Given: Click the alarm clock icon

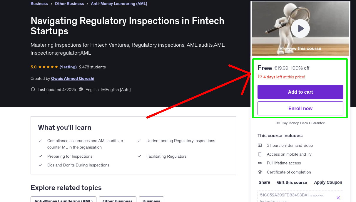Looking at the screenshot, I should [x=260, y=77].
